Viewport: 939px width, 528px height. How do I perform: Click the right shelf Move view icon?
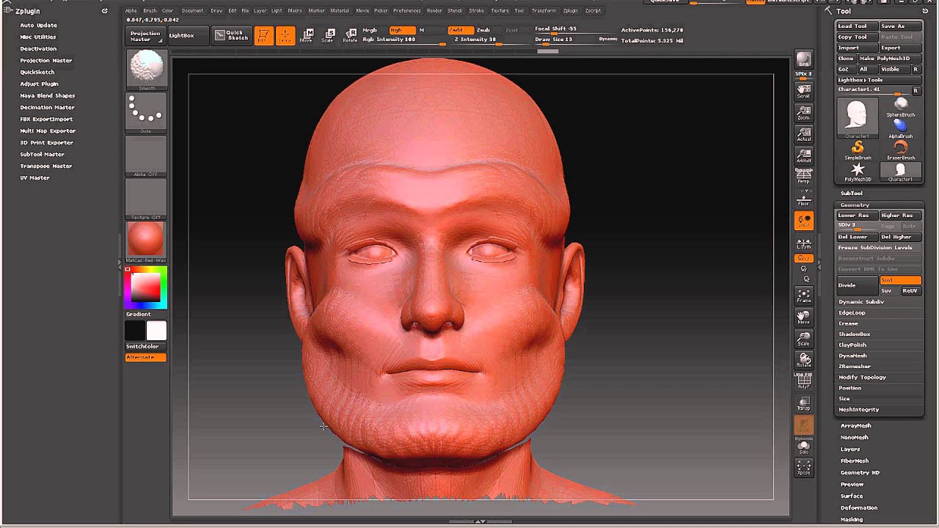(804, 318)
